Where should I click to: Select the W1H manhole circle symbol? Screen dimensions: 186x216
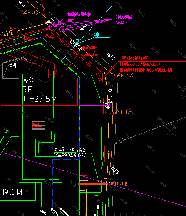[109, 184]
